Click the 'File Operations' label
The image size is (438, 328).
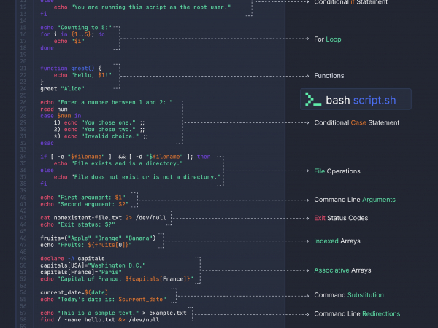click(337, 171)
